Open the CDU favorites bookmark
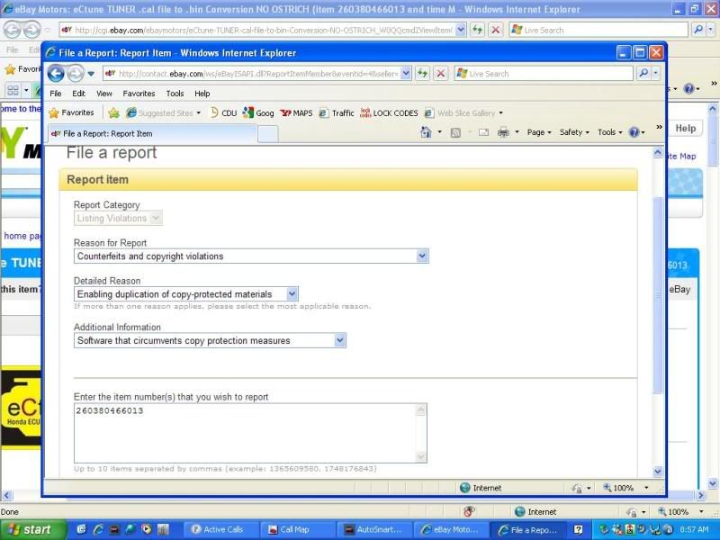 (223, 113)
